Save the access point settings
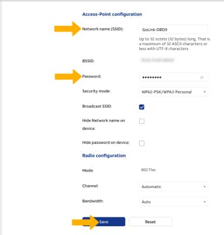224x235 pixels. [x=104, y=221]
